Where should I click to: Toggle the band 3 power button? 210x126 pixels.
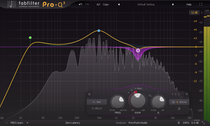(x=89, y=94)
